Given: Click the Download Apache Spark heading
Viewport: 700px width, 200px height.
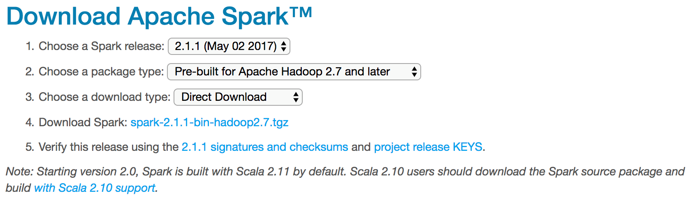Looking at the screenshot, I should pyautogui.click(x=148, y=16).
